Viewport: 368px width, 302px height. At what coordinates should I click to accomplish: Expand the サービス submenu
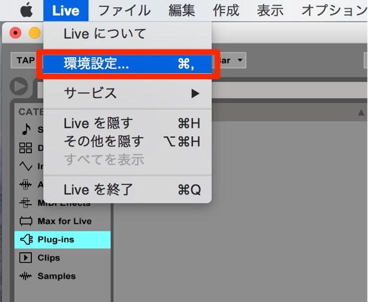pos(128,93)
